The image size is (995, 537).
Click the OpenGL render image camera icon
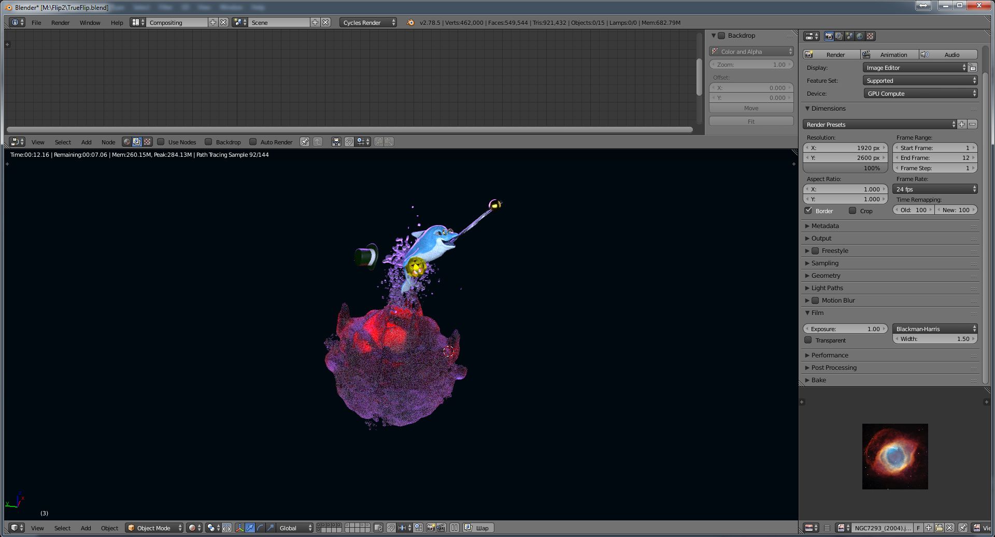point(431,528)
